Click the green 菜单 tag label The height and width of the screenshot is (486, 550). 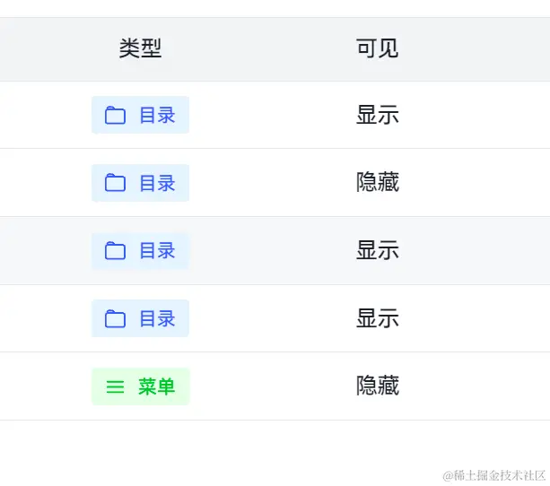click(156, 386)
